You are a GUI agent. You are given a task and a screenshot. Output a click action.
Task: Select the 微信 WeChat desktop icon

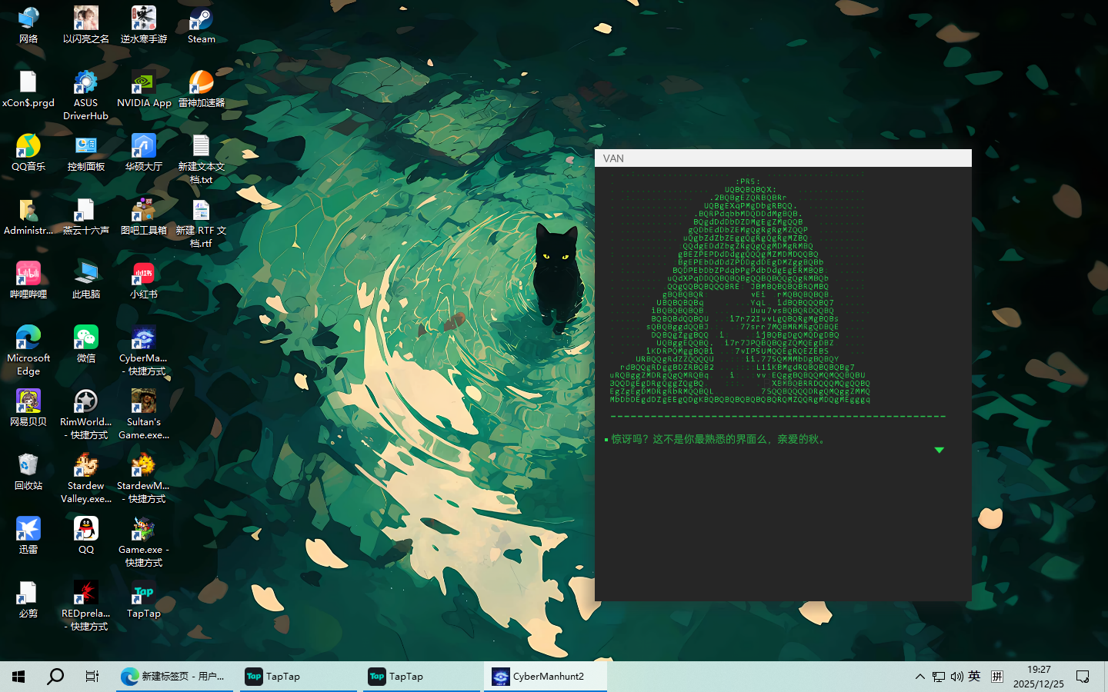(x=86, y=344)
